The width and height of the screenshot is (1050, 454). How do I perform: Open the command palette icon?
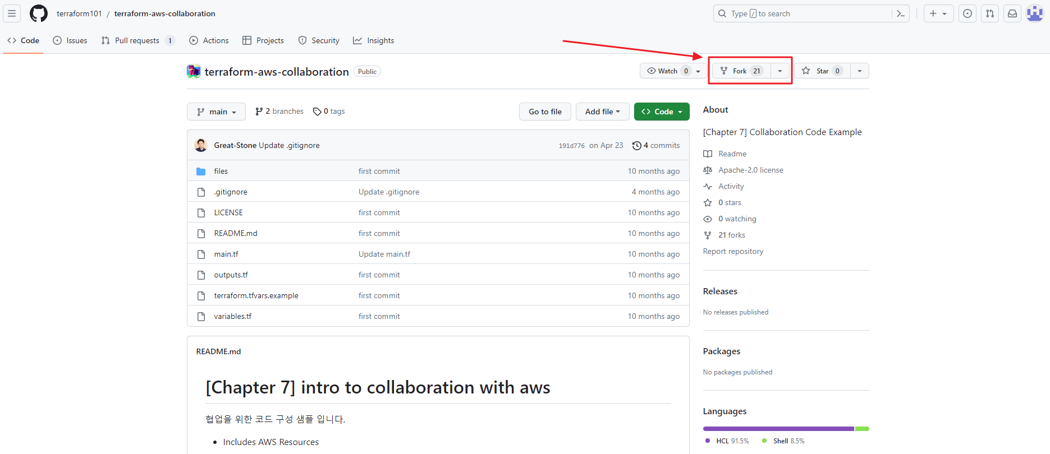(x=901, y=13)
